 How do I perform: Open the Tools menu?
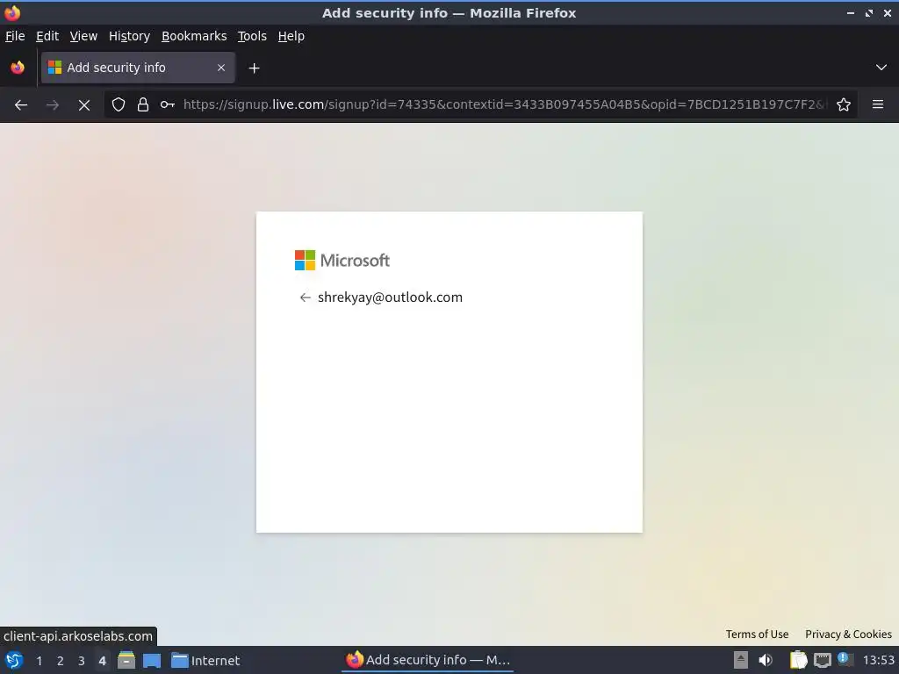(x=252, y=36)
